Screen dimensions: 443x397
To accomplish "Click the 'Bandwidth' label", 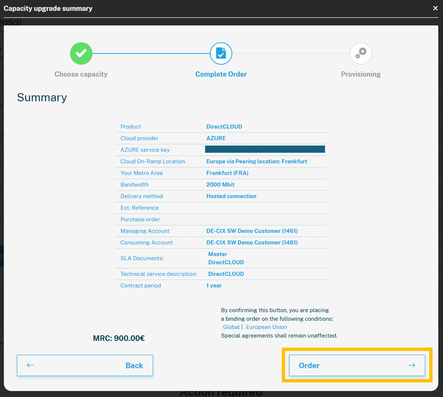I will (134, 185).
